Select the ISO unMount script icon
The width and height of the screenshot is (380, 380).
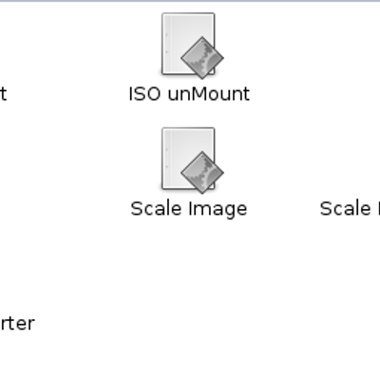[192, 45]
